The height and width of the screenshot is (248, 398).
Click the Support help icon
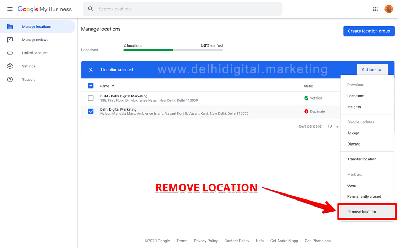[10, 79]
